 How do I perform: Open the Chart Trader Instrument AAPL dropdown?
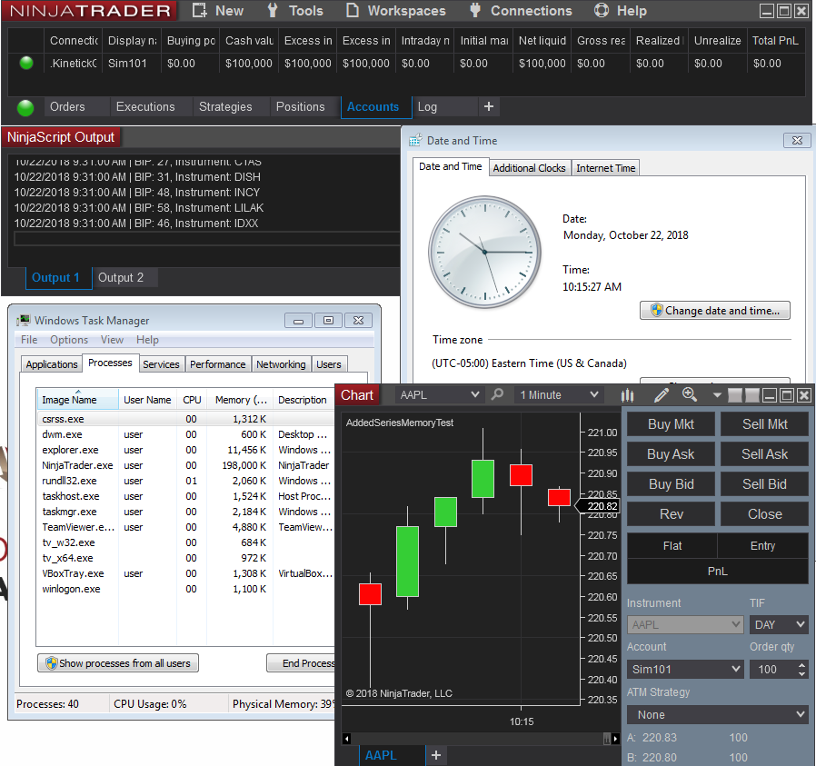click(685, 624)
